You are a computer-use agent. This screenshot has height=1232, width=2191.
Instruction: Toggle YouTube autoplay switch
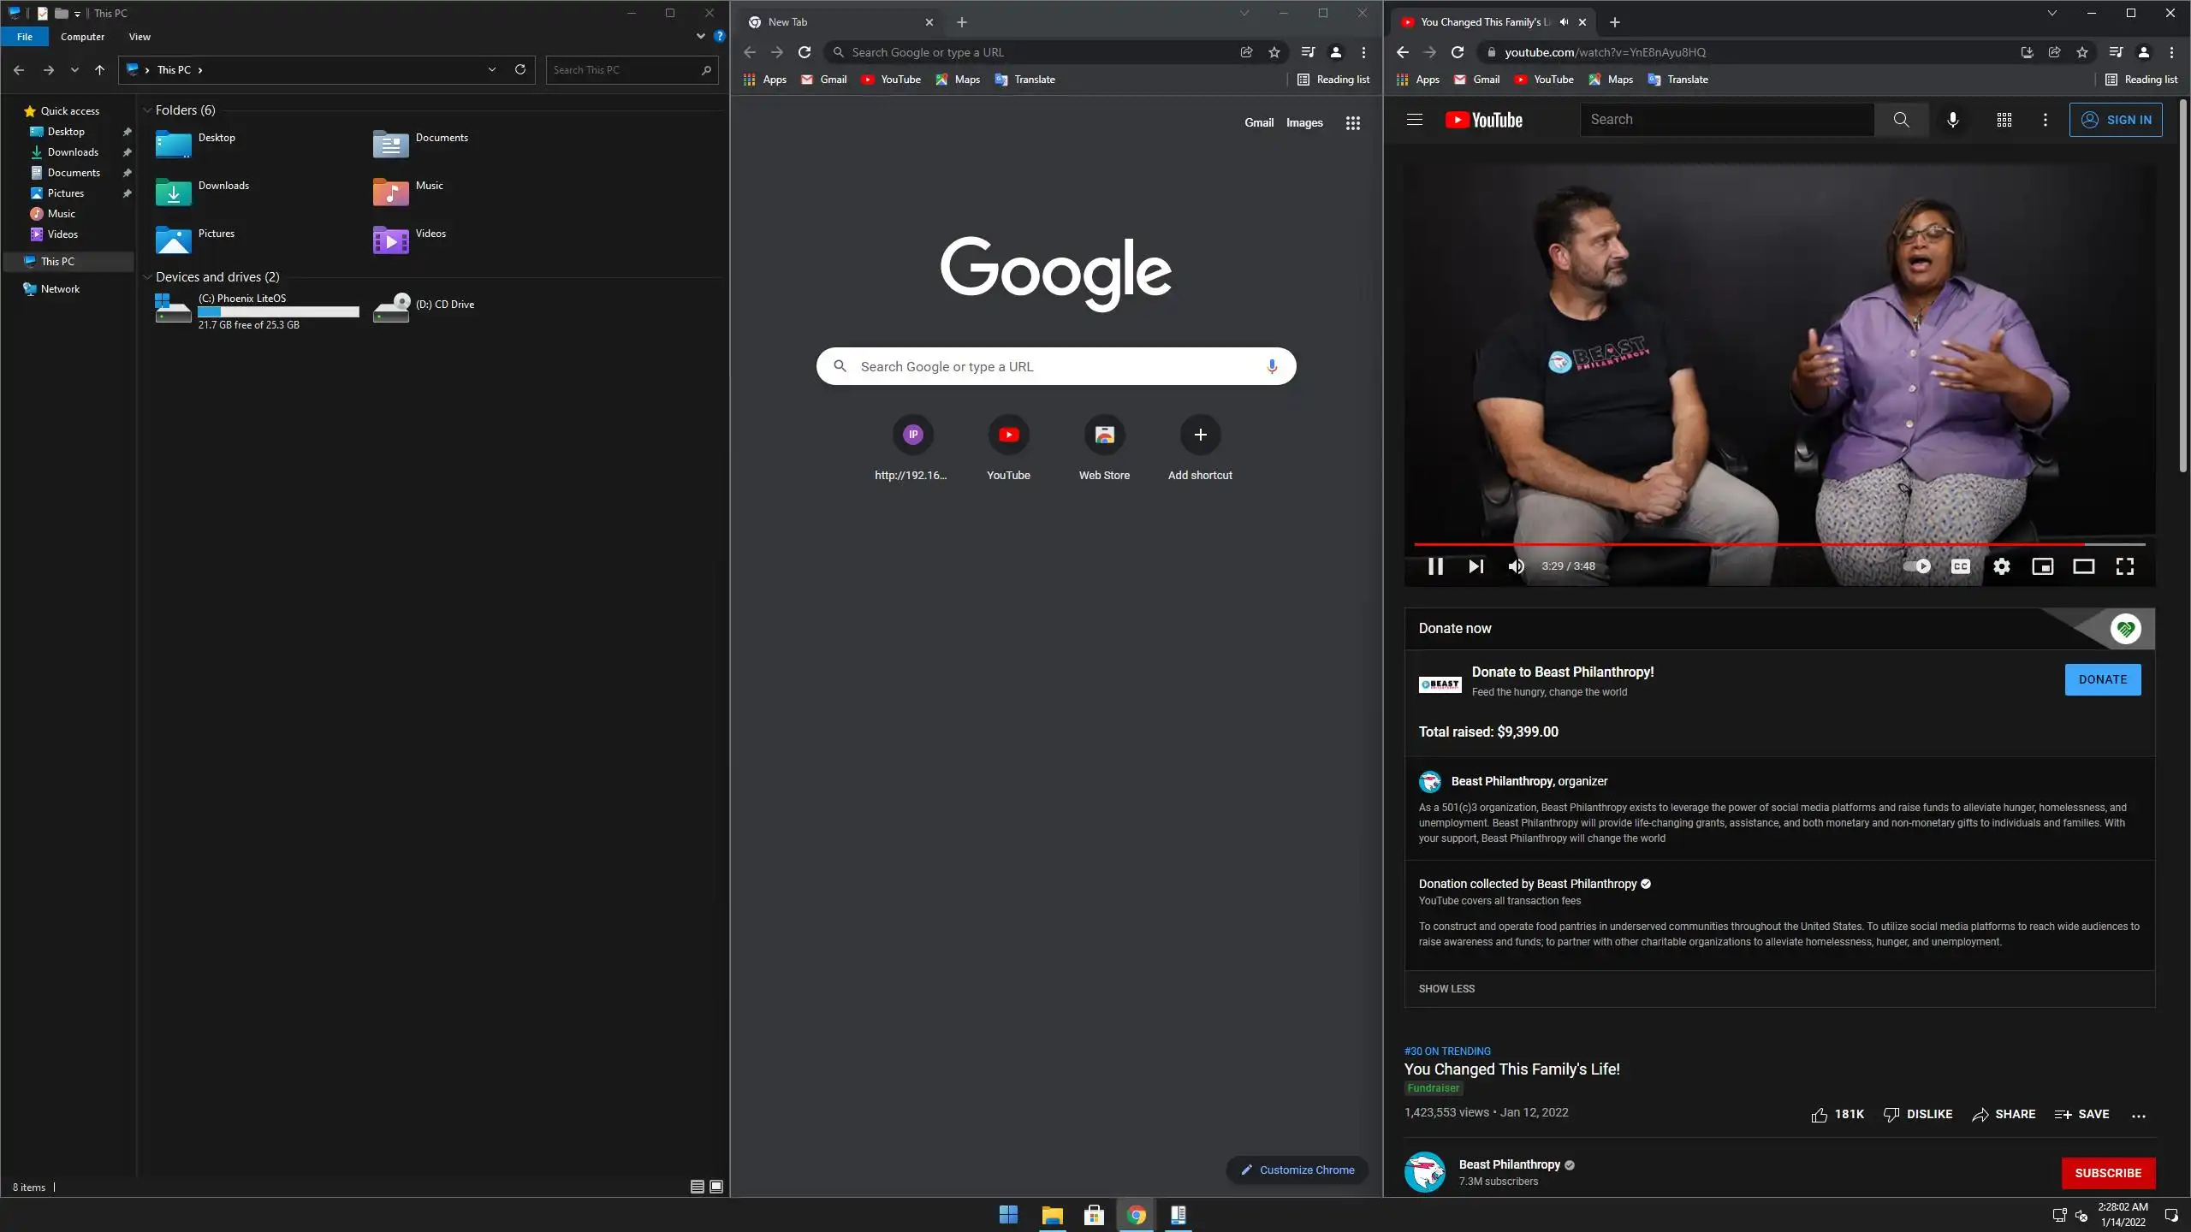(x=1917, y=566)
